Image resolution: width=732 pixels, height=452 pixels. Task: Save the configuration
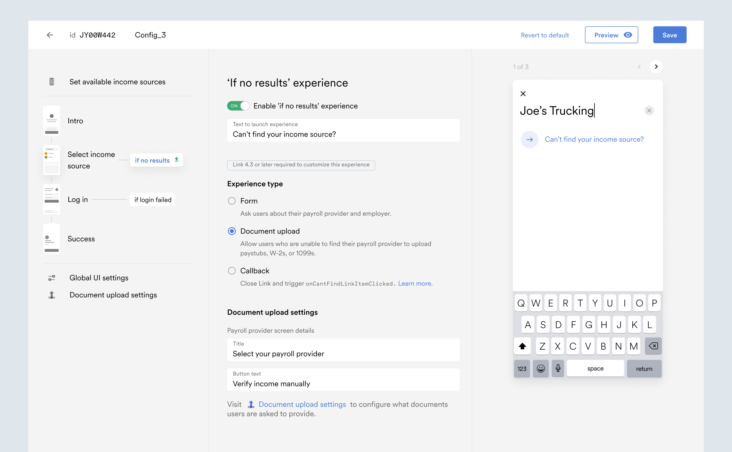pyautogui.click(x=669, y=35)
